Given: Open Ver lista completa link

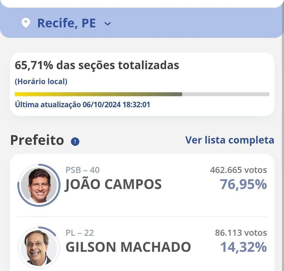Looking at the screenshot, I should pyautogui.click(x=229, y=140).
